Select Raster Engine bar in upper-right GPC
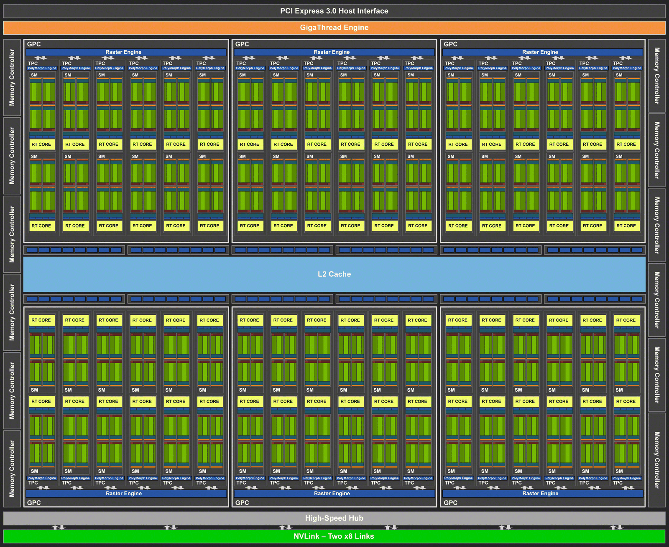Screen dimensions: 669x547 pyautogui.click(x=542, y=52)
